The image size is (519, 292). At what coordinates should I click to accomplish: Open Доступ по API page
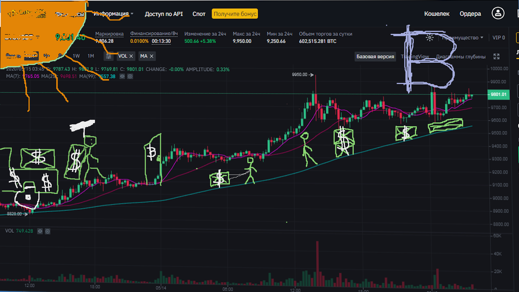[x=164, y=14]
